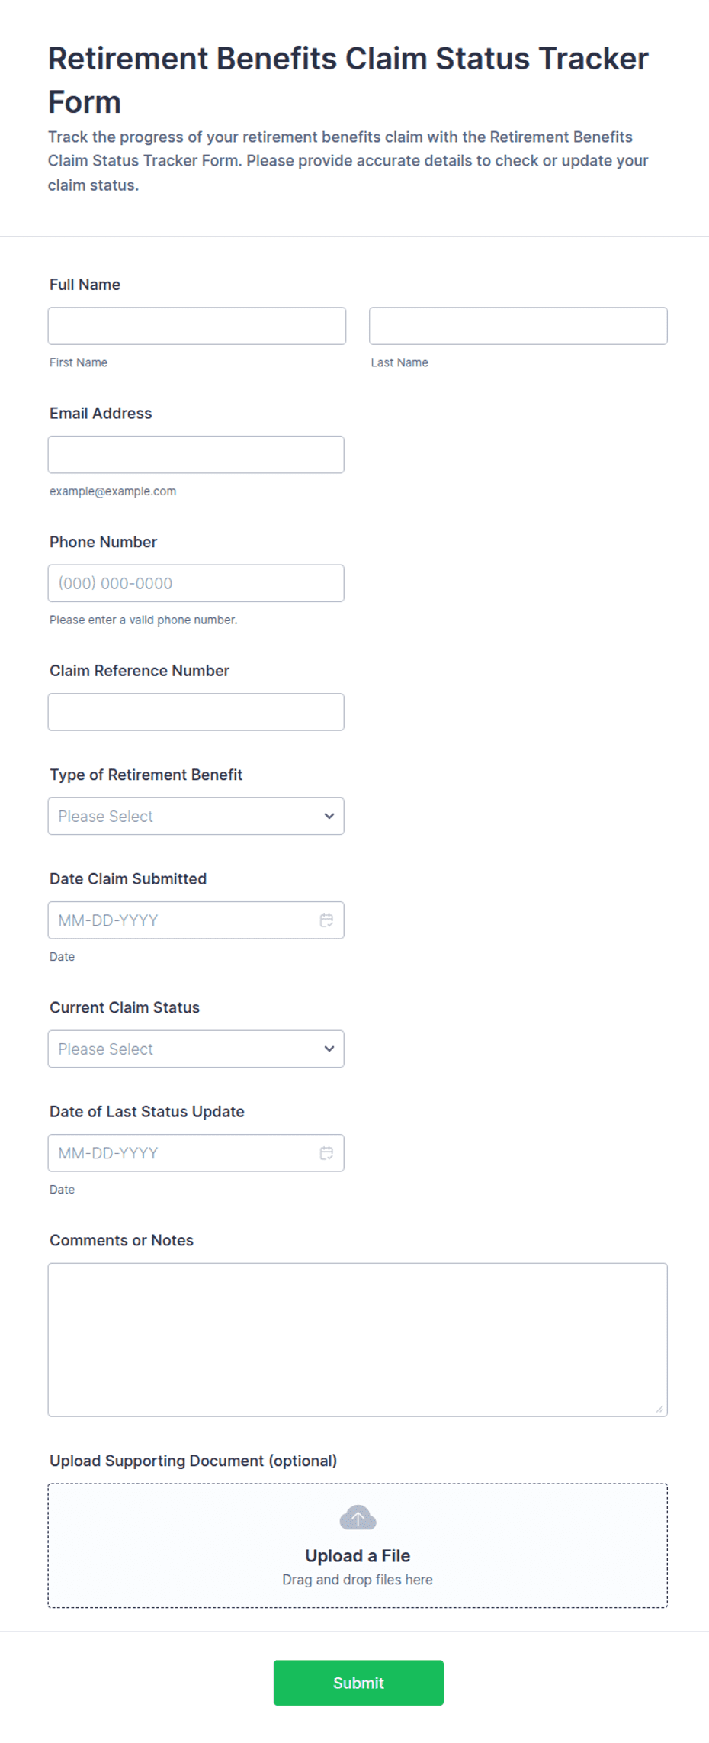Open calendar icon for Date of Last Status Update

[326, 1153]
